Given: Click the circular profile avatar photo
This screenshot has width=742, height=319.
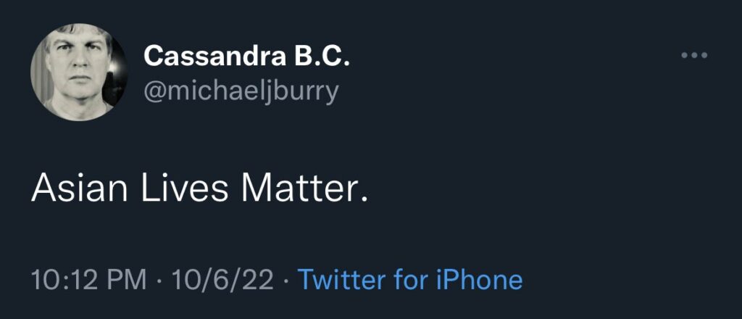Looking at the screenshot, I should (x=79, y=72).
